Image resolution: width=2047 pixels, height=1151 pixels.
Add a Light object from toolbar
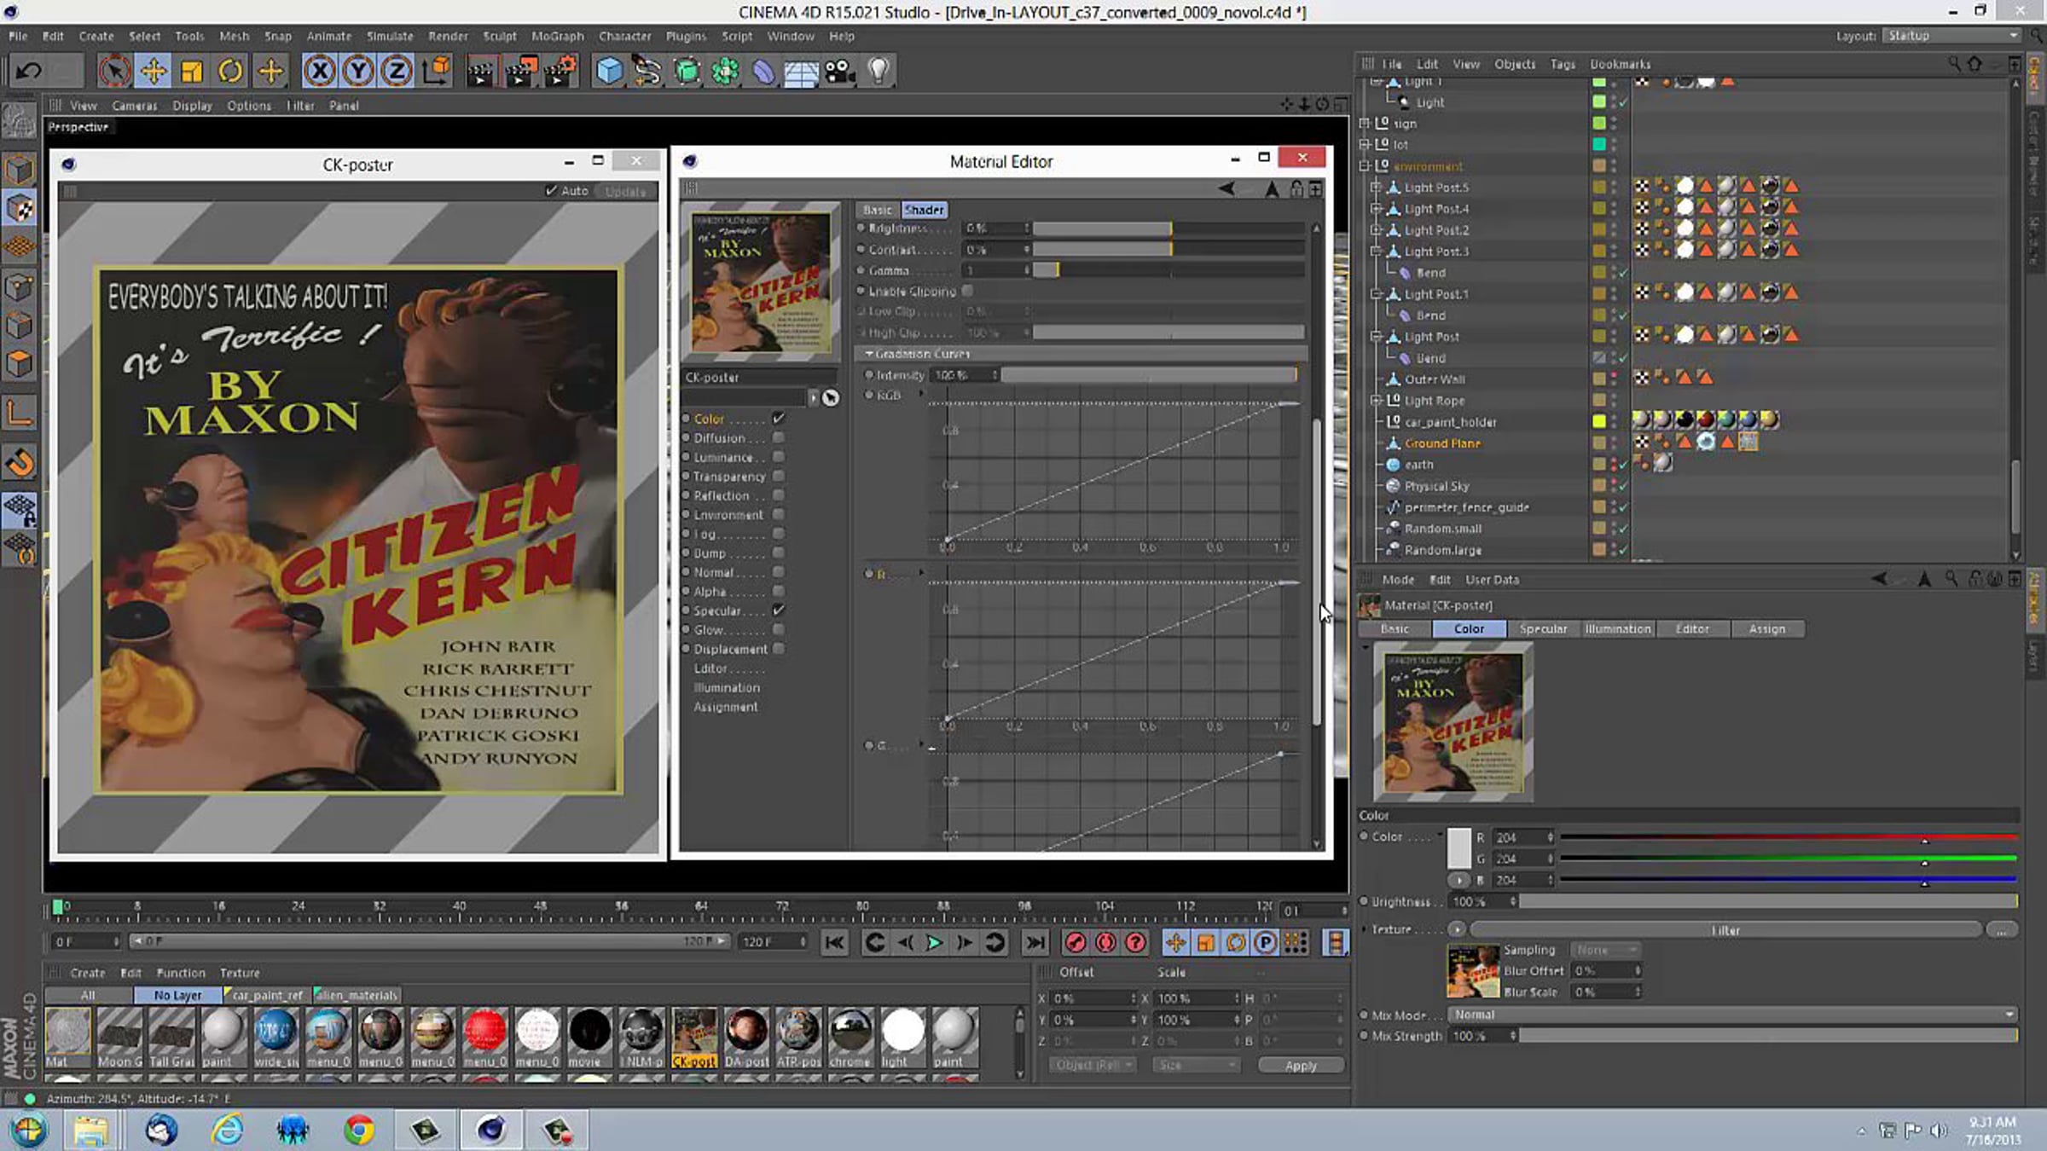[879, 72]
